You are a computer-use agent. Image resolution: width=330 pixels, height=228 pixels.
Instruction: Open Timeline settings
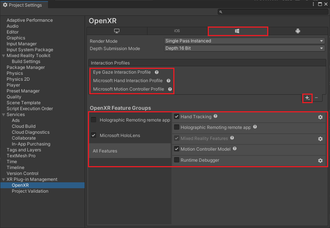[16, 167]
